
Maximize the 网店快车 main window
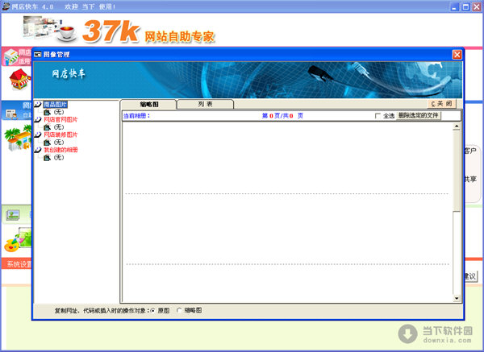(465, 6)
